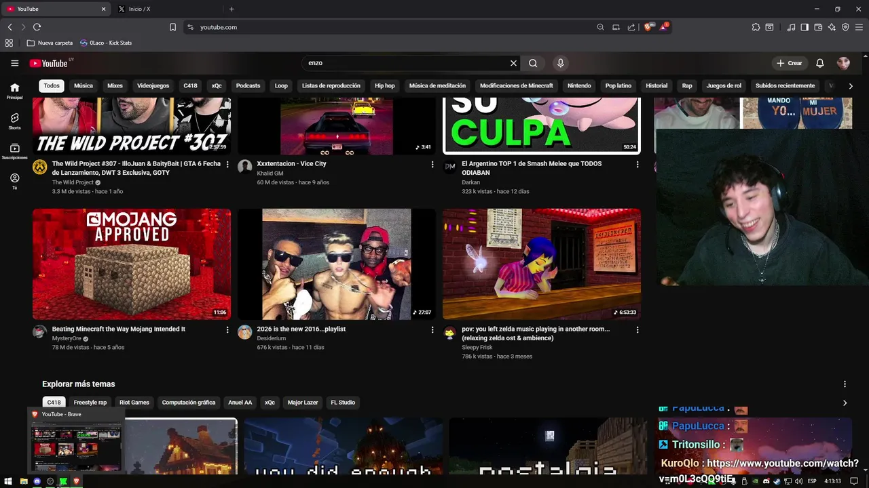This screenshot has width=869, height=488.
Task: Select the Música filter chip
Action: tap(84, 85)
